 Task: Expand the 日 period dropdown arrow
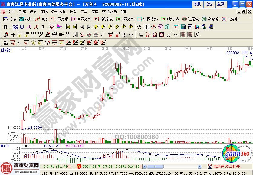click(10, 27)
